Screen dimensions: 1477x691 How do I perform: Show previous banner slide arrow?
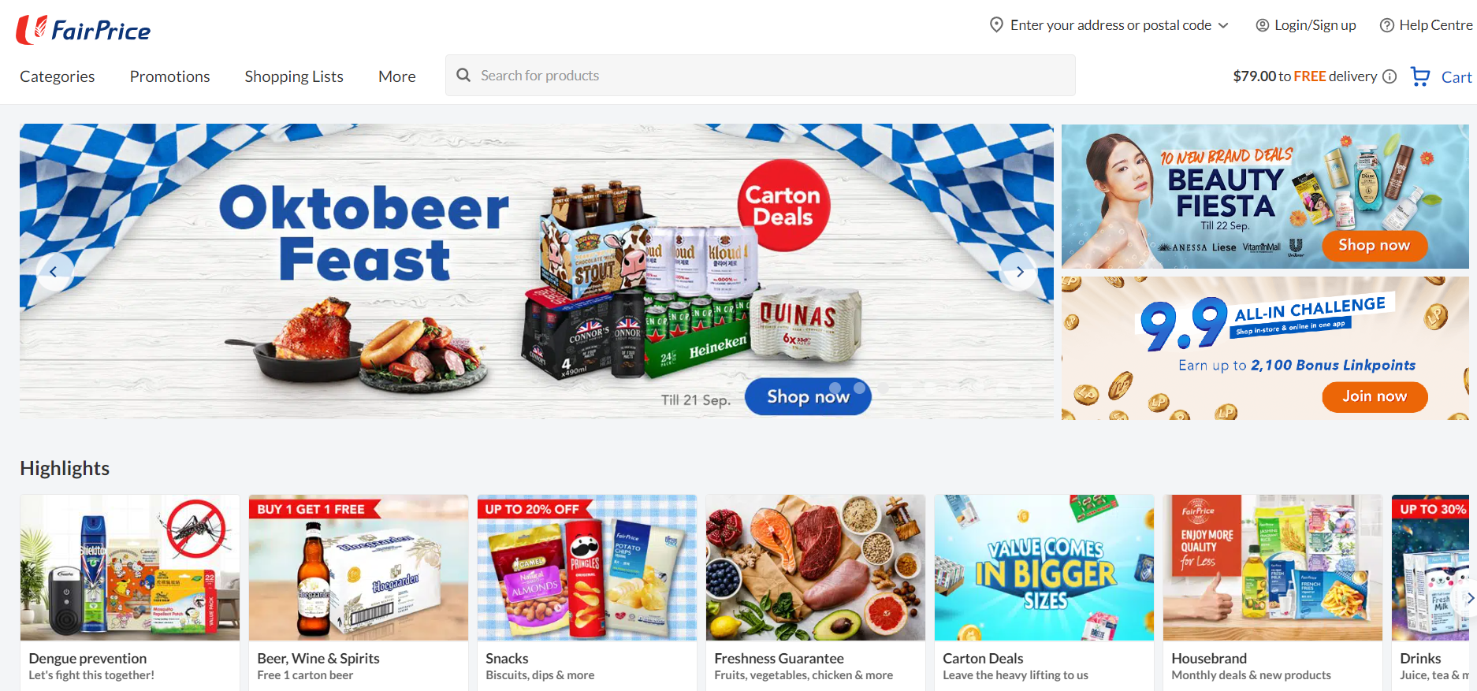[54, 272]
